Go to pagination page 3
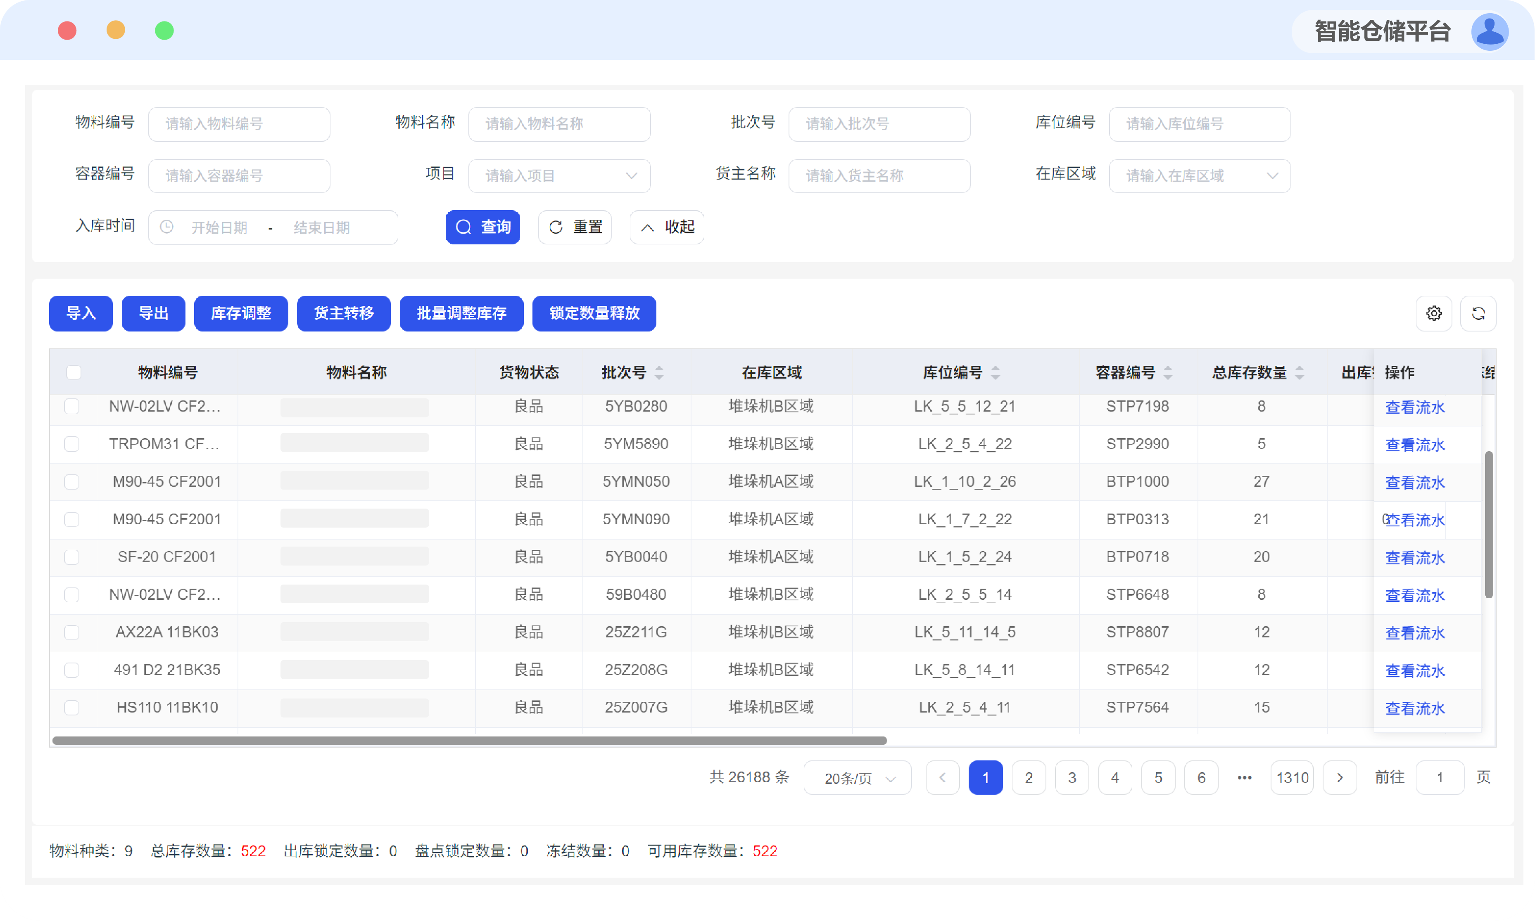Viewport: 1535px width, 921px height. (1071, 778)
